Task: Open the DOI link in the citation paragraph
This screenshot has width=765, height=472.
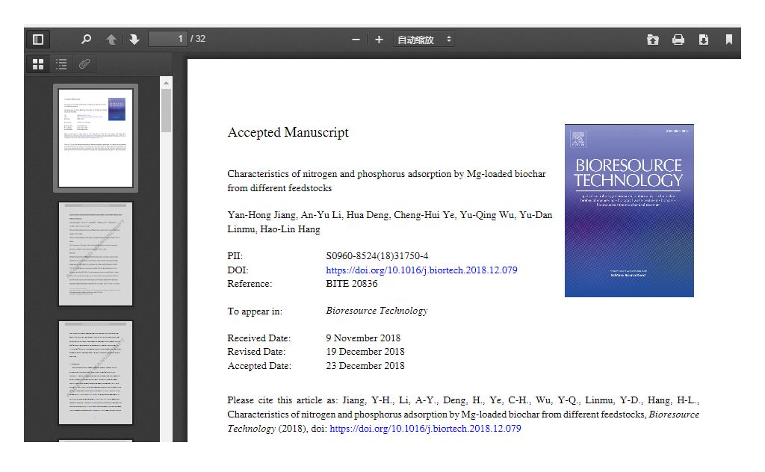Action: (x=425, y=429)
